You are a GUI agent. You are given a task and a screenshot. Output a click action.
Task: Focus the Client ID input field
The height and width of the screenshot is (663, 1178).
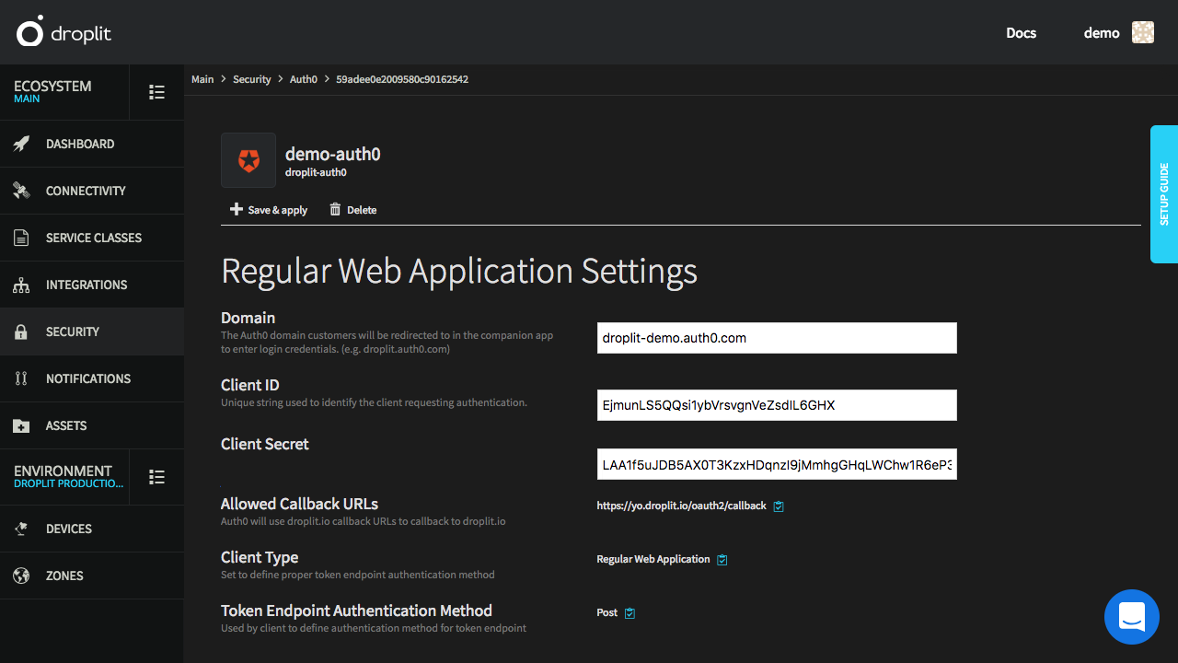click(777, 405)
